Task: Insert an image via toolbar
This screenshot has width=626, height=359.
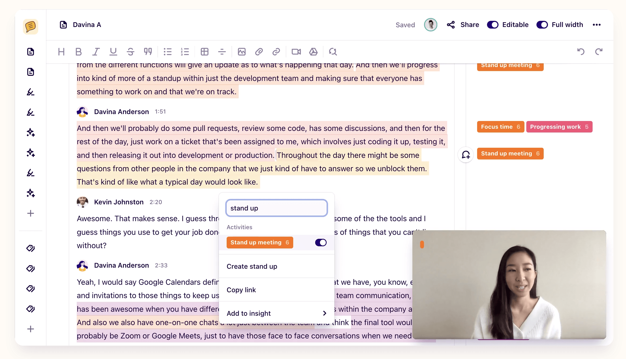Action: point(242,52)
